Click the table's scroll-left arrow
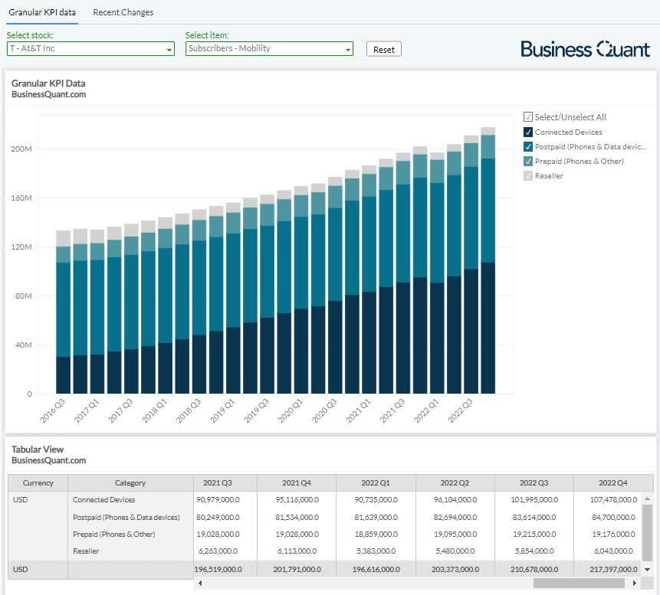 200,584
